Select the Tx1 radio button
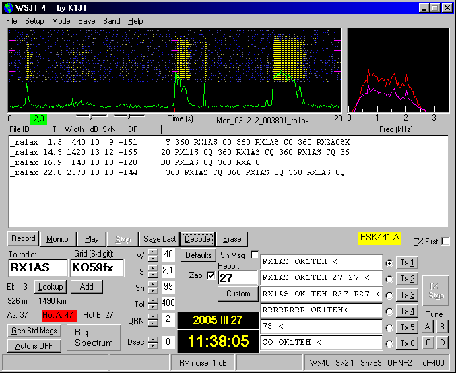This screenshot has height=373, width=456. point(389,263)
